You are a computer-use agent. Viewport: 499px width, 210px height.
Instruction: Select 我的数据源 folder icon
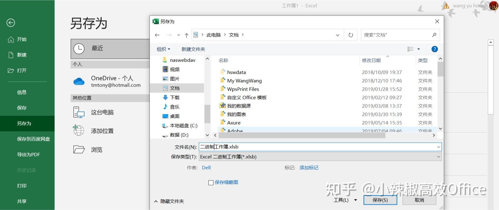pos(223,106)
